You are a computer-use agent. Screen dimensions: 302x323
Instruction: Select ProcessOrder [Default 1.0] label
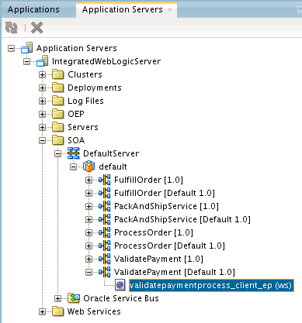pos(169,246)
